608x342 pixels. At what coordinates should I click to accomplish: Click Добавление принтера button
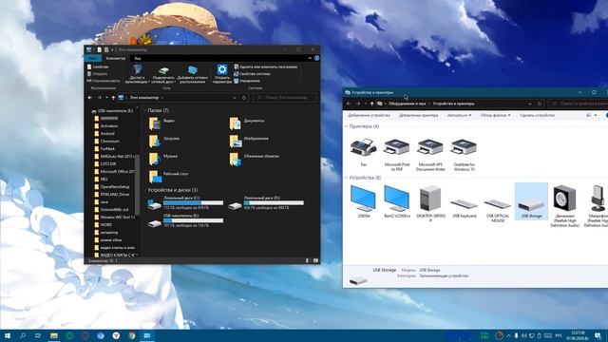tap(418, 116)
